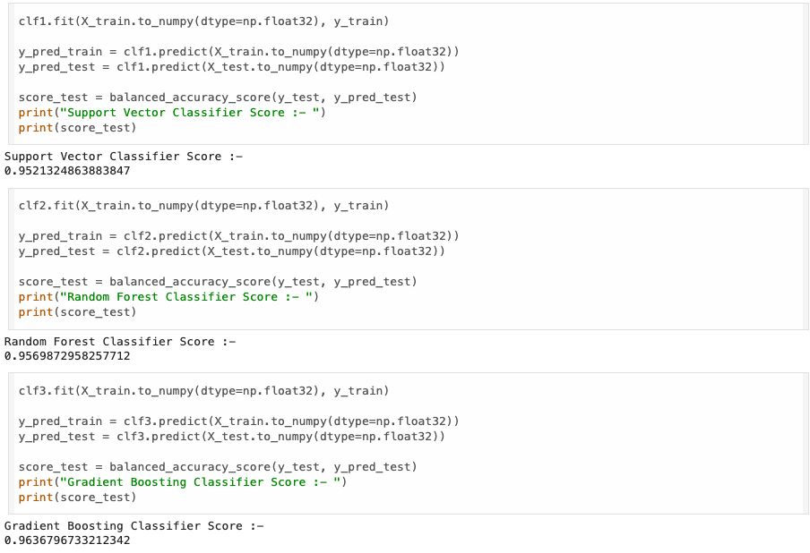Viewport: 810px width, 553px height.
Task: Click the y_pred_test clf2.predict code line
Action: pyautogui.click(x=231, y=251)
